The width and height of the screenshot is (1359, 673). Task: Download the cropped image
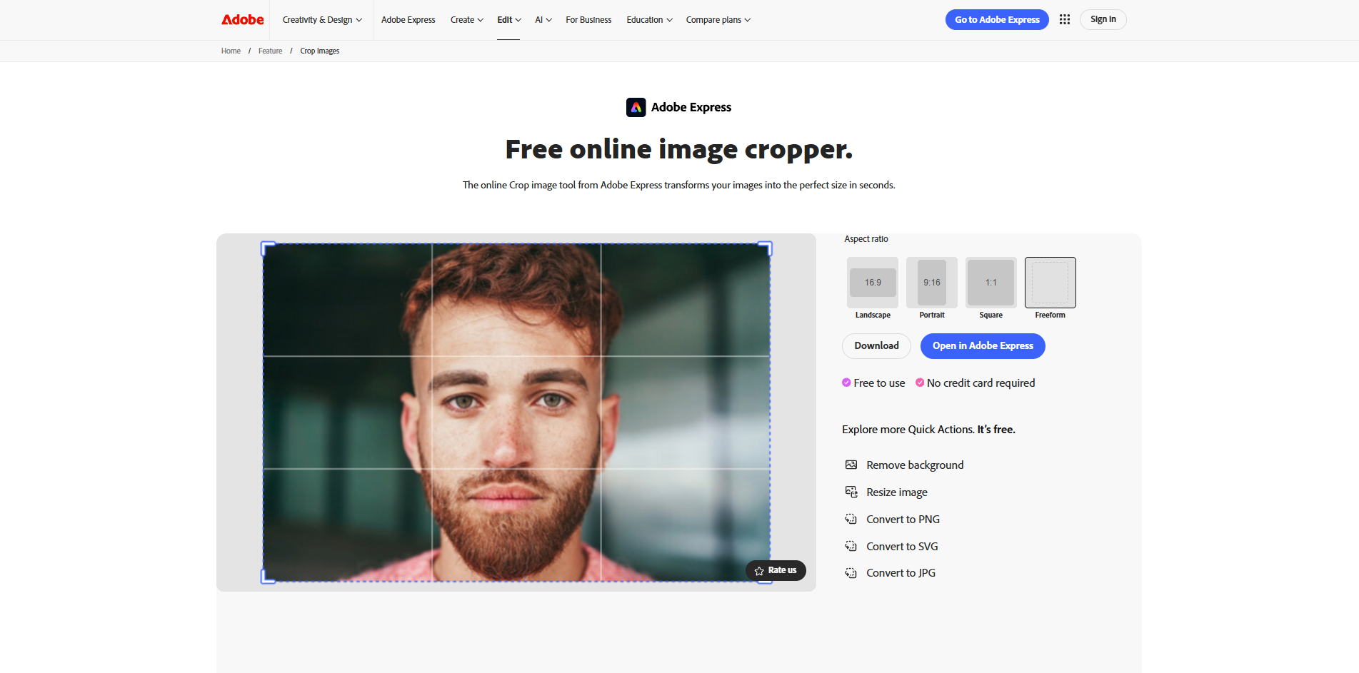pos(876,346)
